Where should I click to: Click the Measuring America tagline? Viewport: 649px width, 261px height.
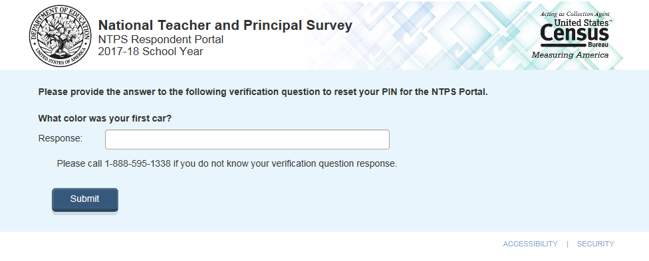point(570,55)
